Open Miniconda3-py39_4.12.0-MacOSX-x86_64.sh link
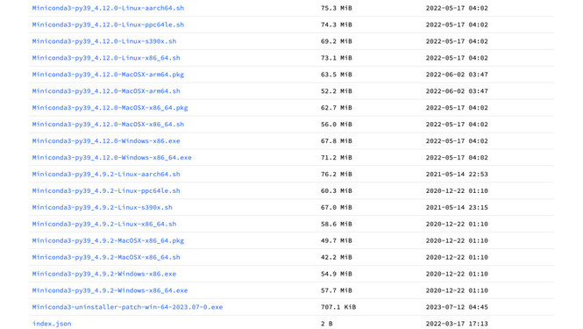 click(108, 125)
